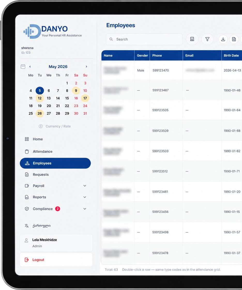The width and height of the screenshot is (242, 290).
Task: Open the Attendance menu item
Action: tap(55, 151)
